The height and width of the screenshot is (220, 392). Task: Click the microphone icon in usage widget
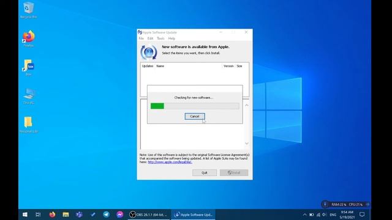click(x=325, y=204)
